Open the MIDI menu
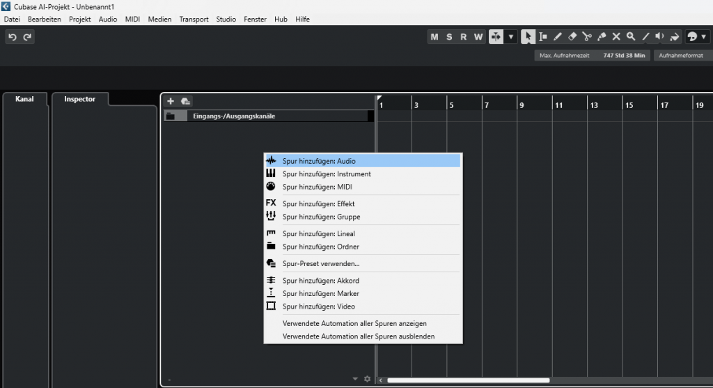Viewport: 713px width, 388px height. (132, 19)
